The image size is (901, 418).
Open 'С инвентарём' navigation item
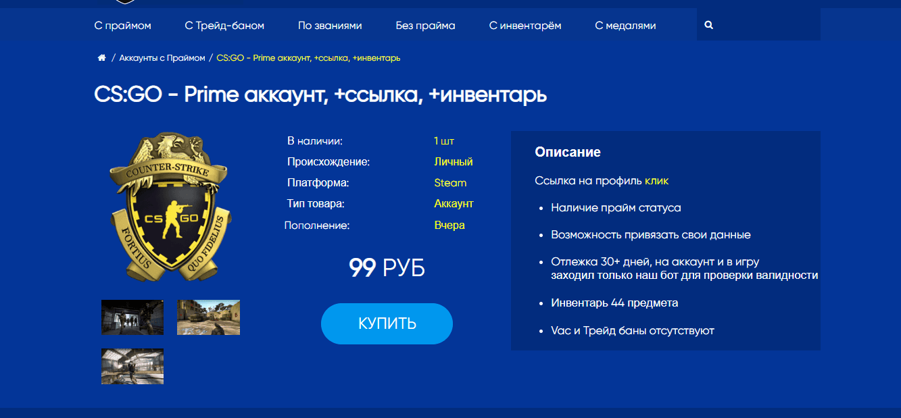pyautogui.click(x=525, y=26)
